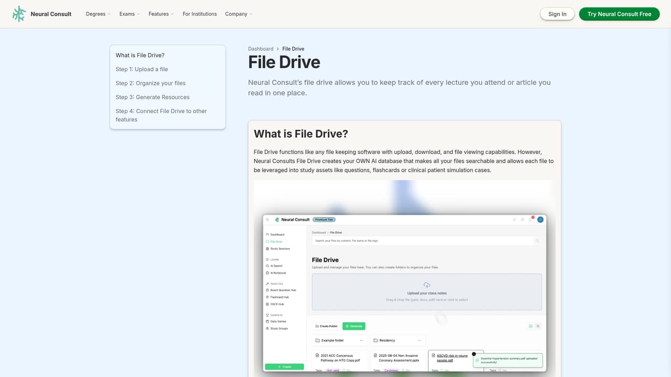Click the Example folder's more options icon
Screen dimensions: 671x377
(361, 340)
